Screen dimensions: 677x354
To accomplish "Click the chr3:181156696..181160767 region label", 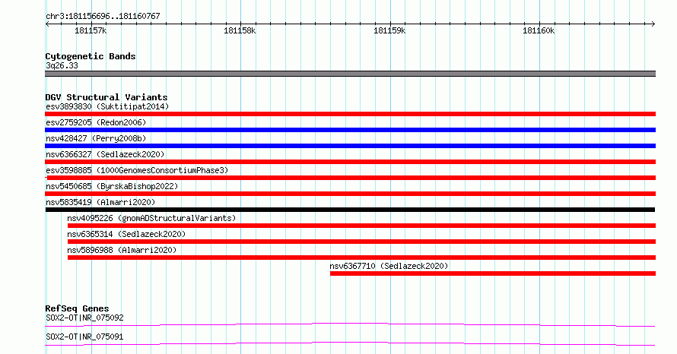I will click(103, 16).
